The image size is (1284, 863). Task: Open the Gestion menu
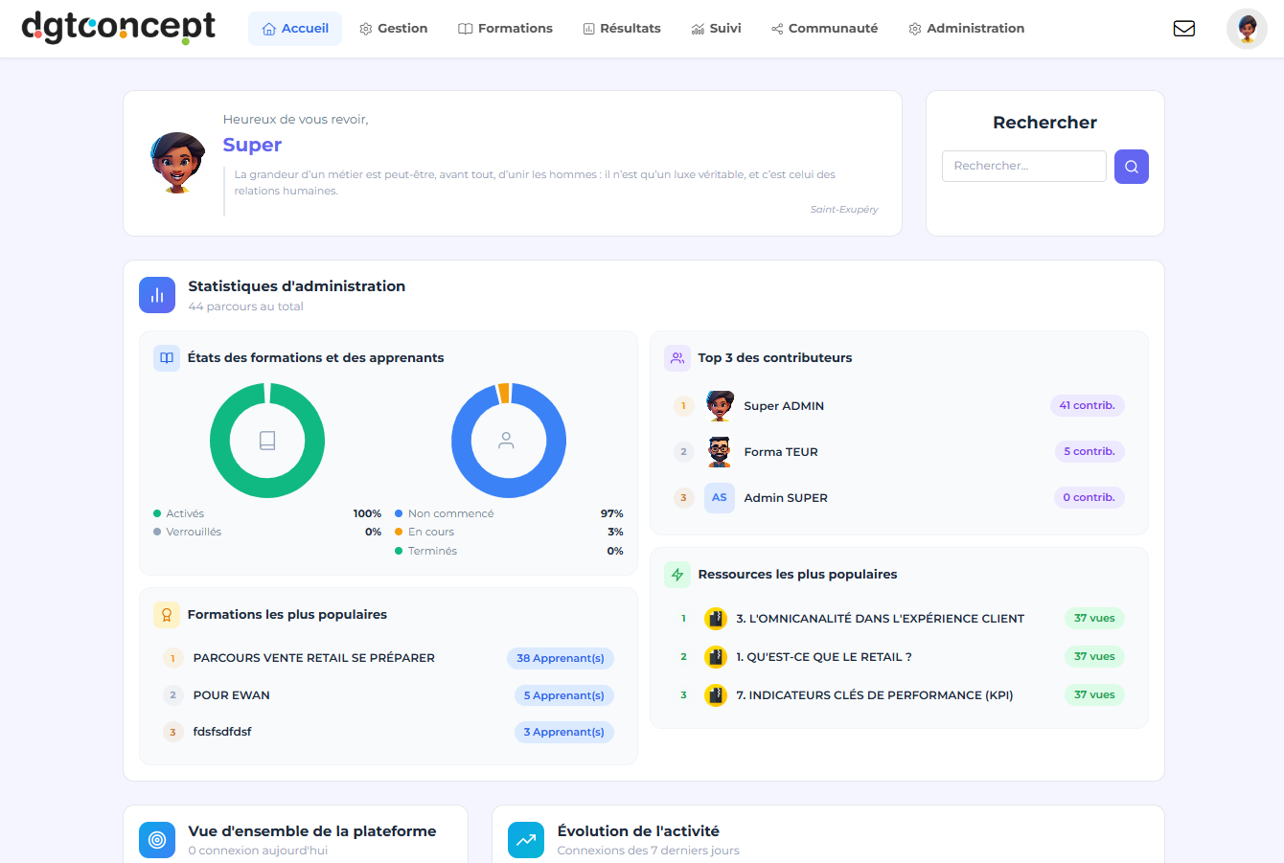393,29
